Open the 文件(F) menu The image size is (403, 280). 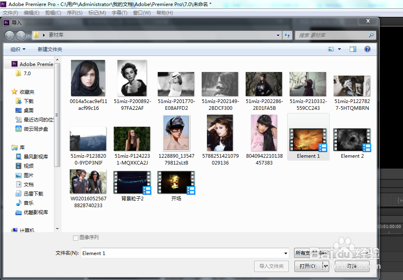10,12
